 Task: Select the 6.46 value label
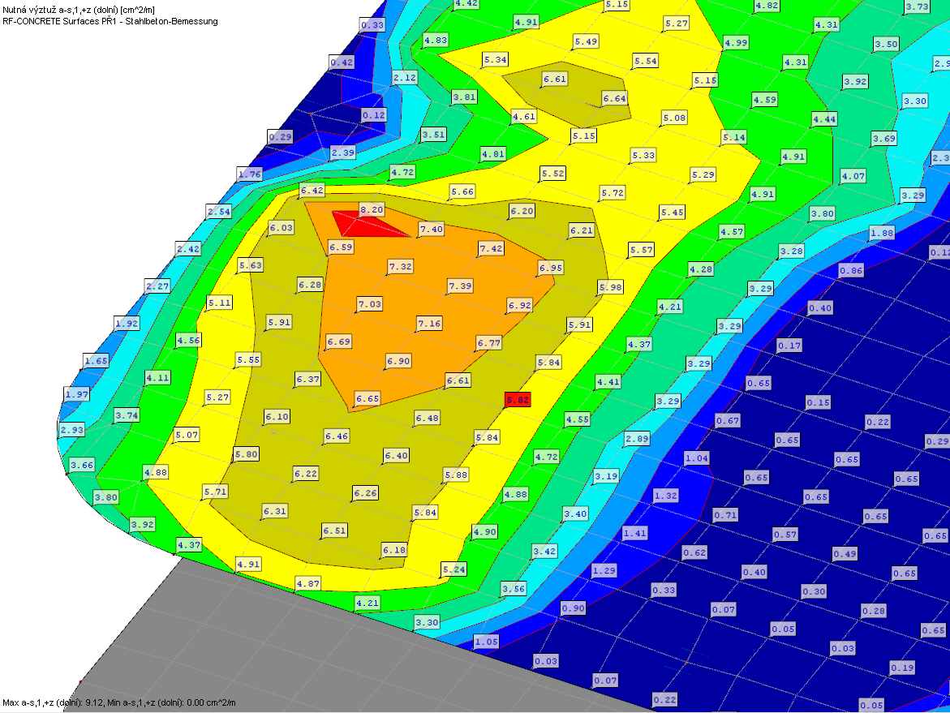coord(336,436)
